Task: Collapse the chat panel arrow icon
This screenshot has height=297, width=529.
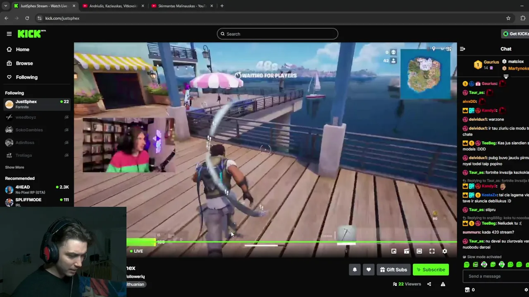Action: click(462, 49)
